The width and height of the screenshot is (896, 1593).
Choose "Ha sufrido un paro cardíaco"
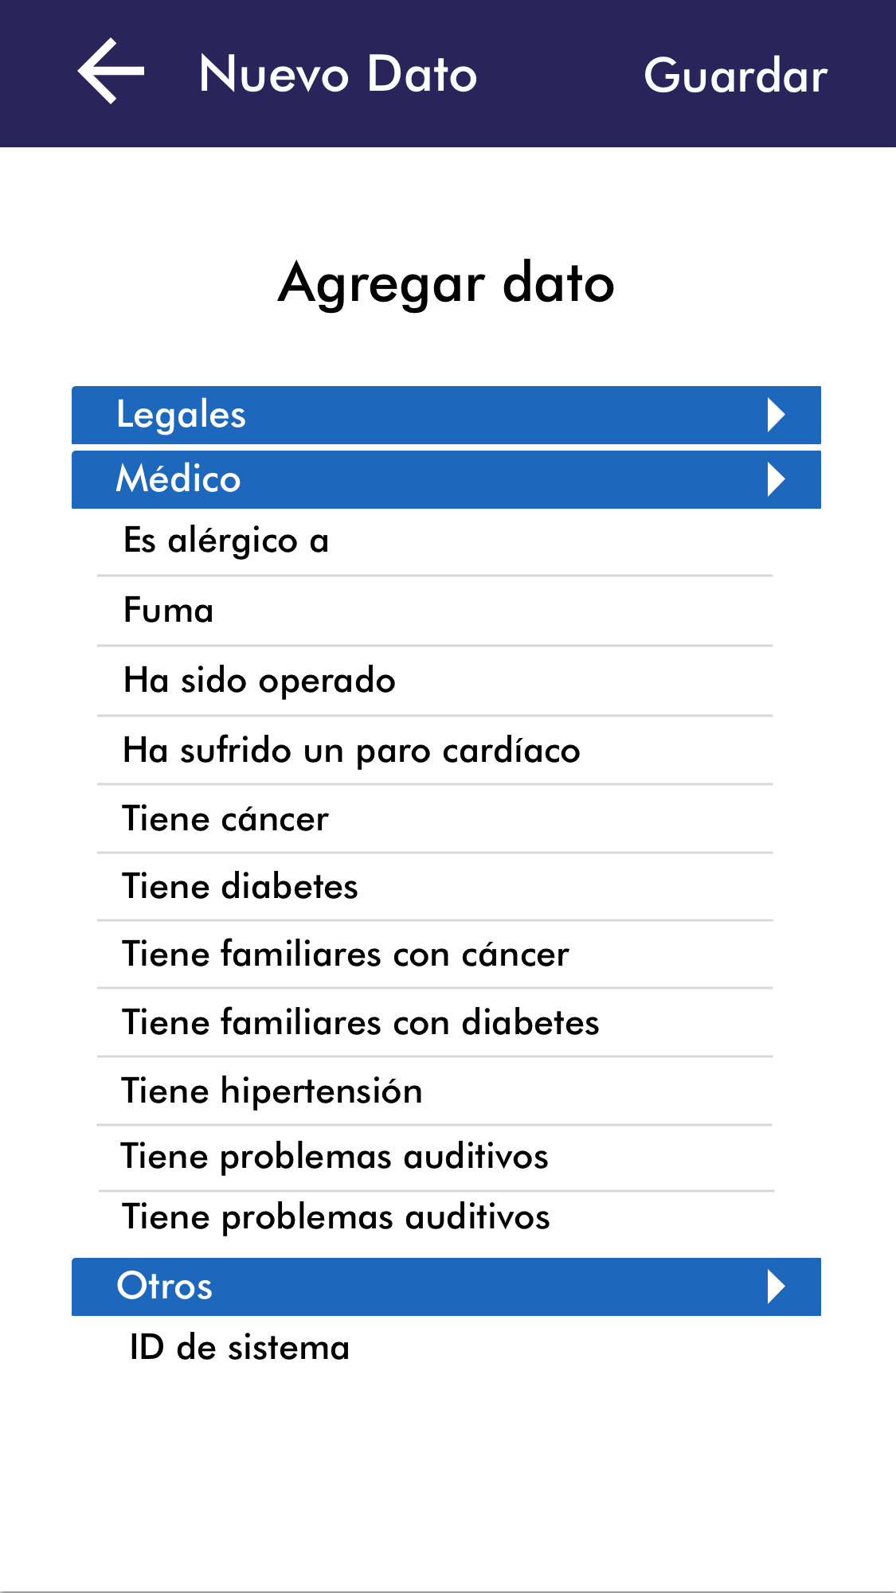[351, 751]
